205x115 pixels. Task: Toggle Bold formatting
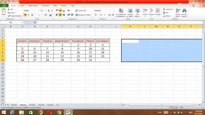click(x=25, y=15)
